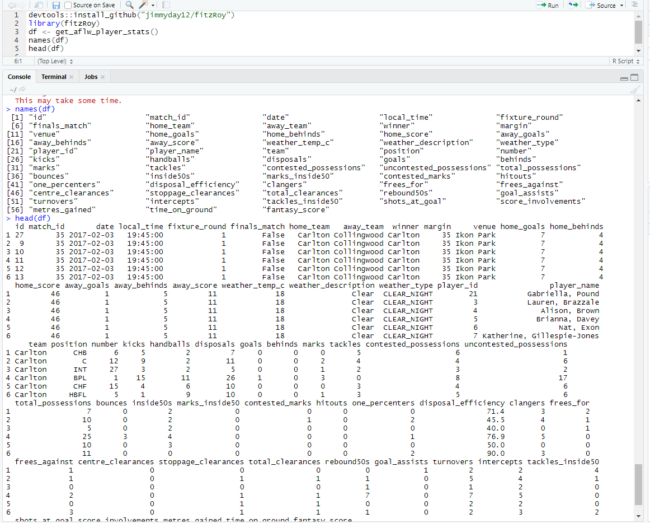The width and height of the screenshot is (650, 523).
Task: Change file type via R Script dropdown
Action: [x=626, y=61]
